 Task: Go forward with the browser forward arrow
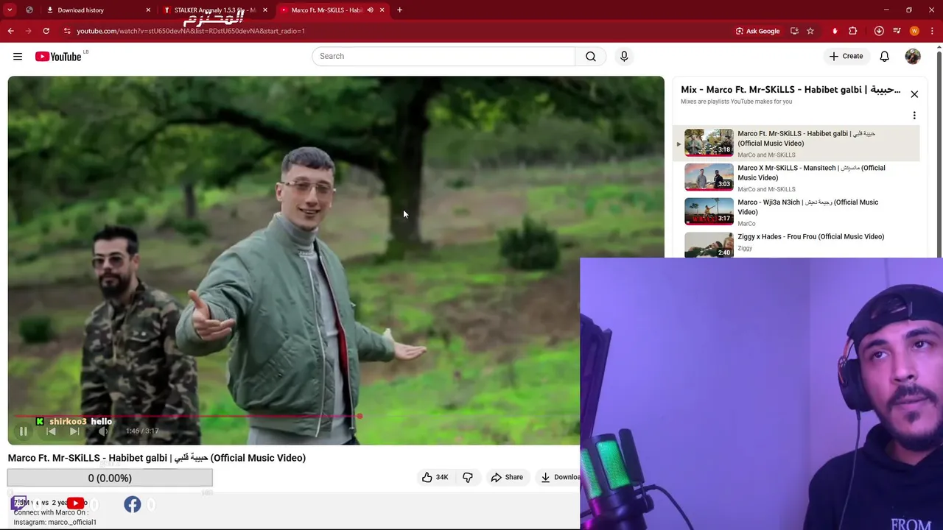coord(28,31)
